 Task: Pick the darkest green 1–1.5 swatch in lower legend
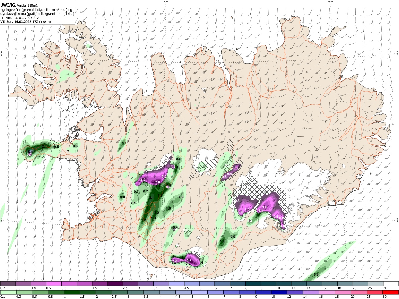coord(72,292)
